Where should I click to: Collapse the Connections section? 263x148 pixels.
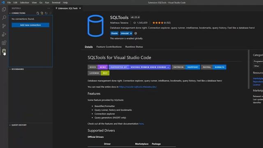(x=10, y=13)
